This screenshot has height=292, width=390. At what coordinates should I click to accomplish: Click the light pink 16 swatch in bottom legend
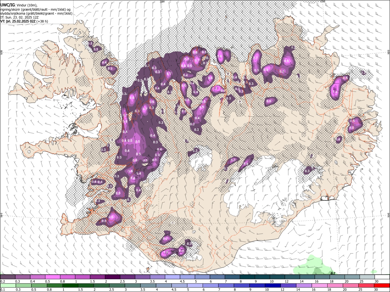(x=319, y=286)
